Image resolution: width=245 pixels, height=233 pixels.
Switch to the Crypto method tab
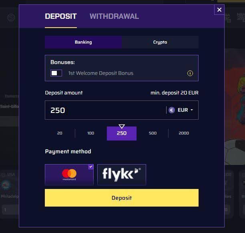[x=160, y=42]
